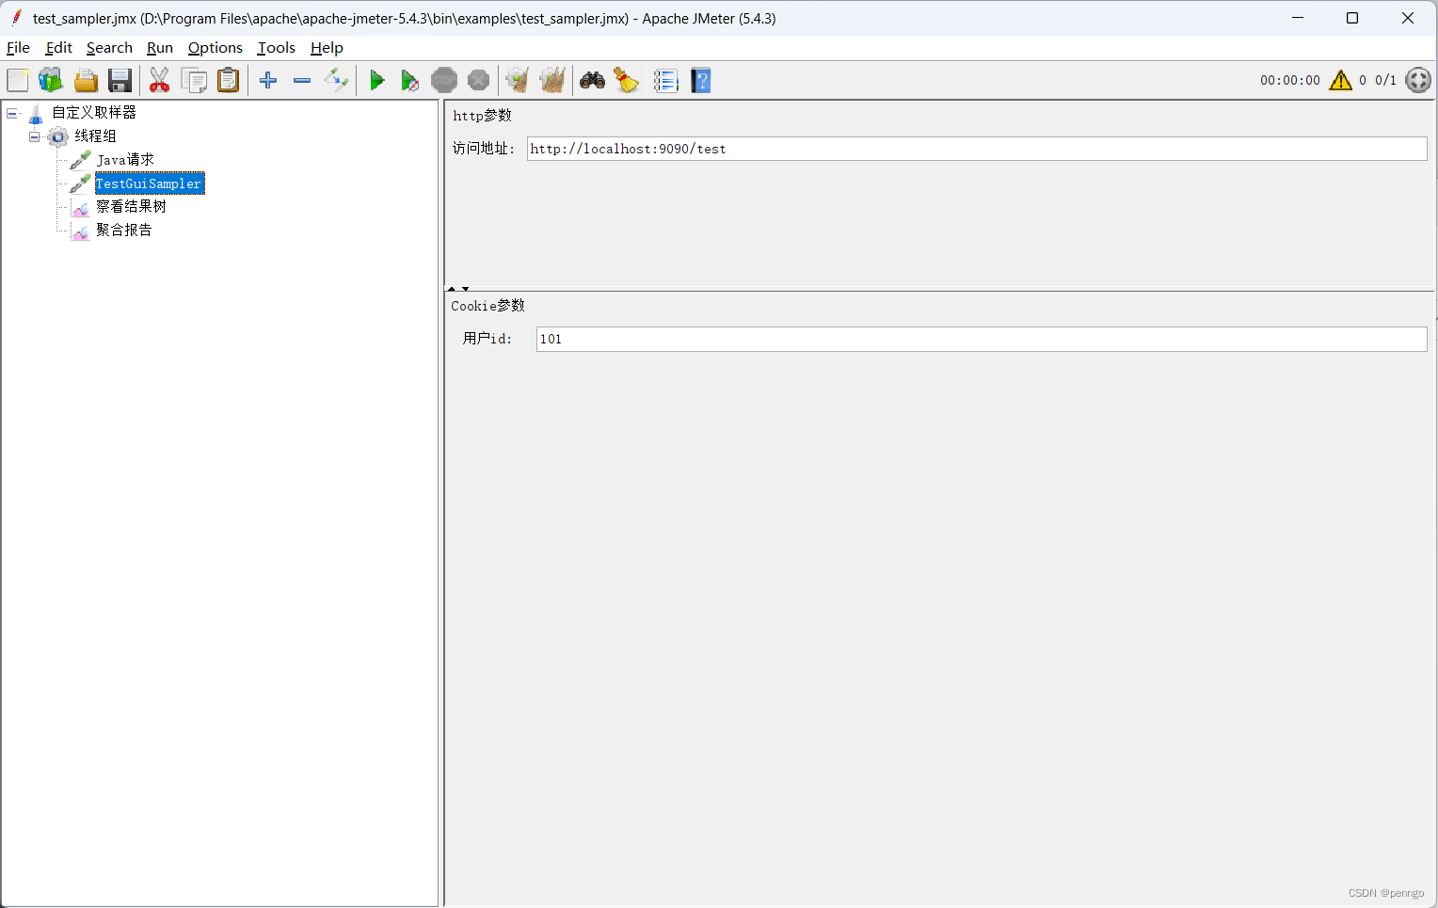Maximize the JMeter window
Image resolution: width=1438 pixels, height=908 pixels.
pos(1352,18)
